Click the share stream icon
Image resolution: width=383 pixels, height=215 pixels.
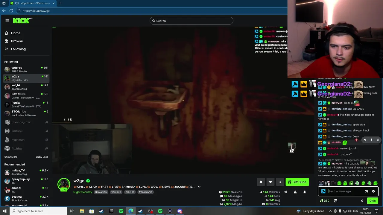285,192
